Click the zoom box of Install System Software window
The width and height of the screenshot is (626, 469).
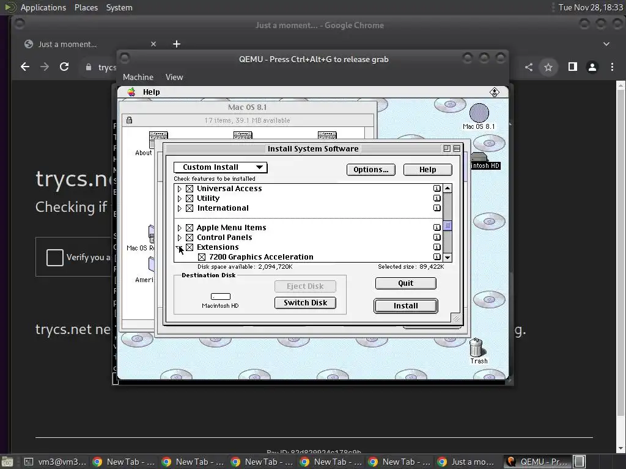pyautogui.click(x=447, y=149)
